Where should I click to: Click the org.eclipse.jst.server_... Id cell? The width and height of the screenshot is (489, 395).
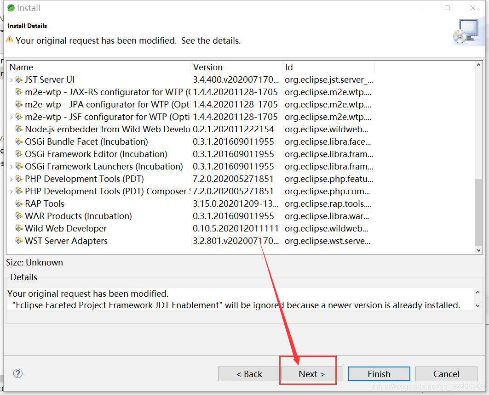[329, 79]
